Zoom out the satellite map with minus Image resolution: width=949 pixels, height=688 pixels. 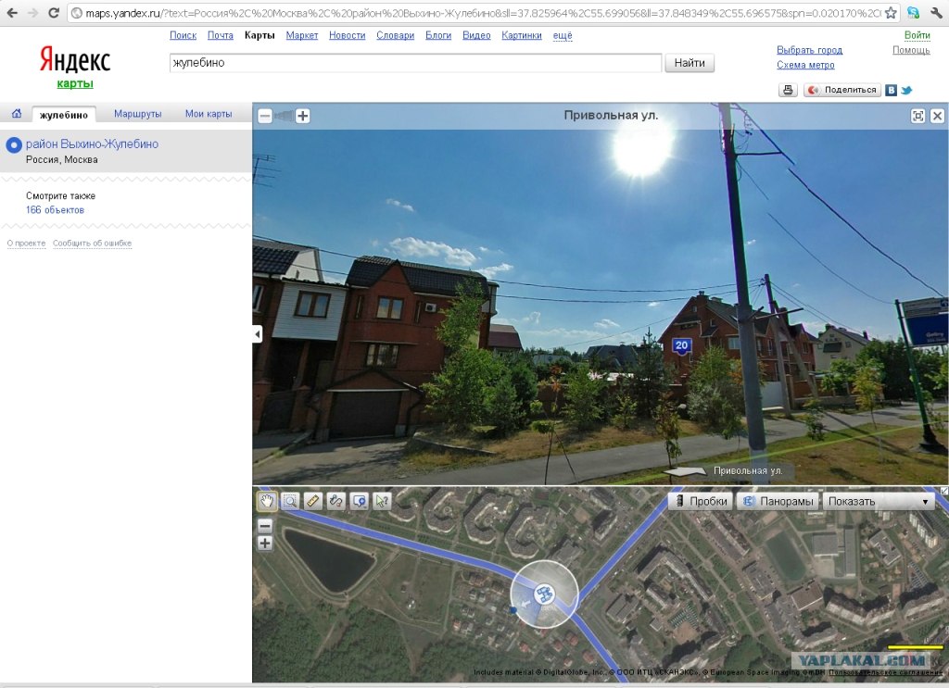click(x=265, y=526)
